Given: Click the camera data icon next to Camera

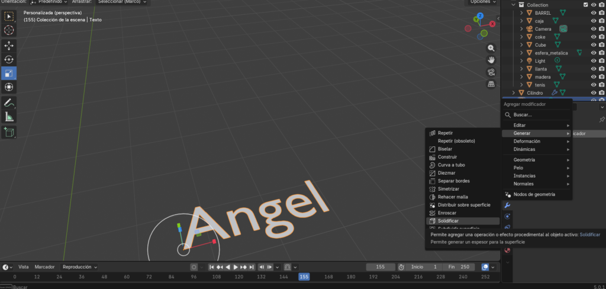Looking at the screenshot, I should tap(563, 28).
